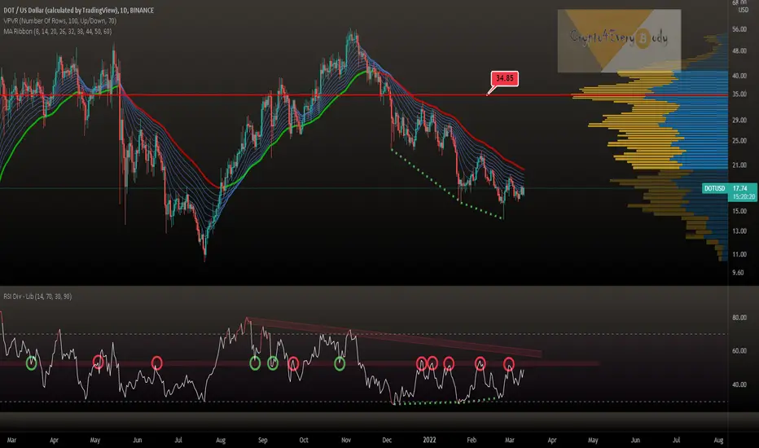Viewport: 759px width, 448px height.
Task: Click the USD currency label on price axis
Action: (x=743, y=10)
